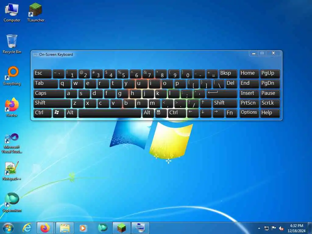Toggle the left Shift key

click(x=52, y=104)
